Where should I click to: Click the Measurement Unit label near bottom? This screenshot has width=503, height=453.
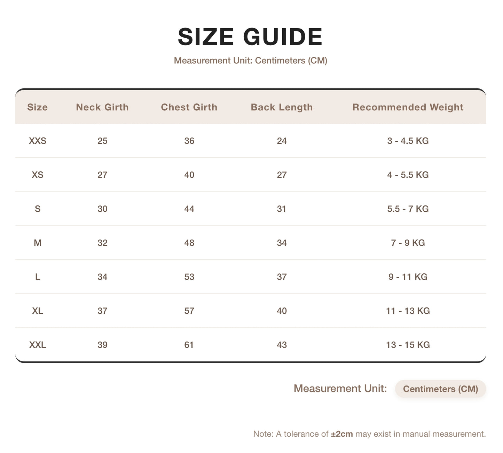pos(340,388)
